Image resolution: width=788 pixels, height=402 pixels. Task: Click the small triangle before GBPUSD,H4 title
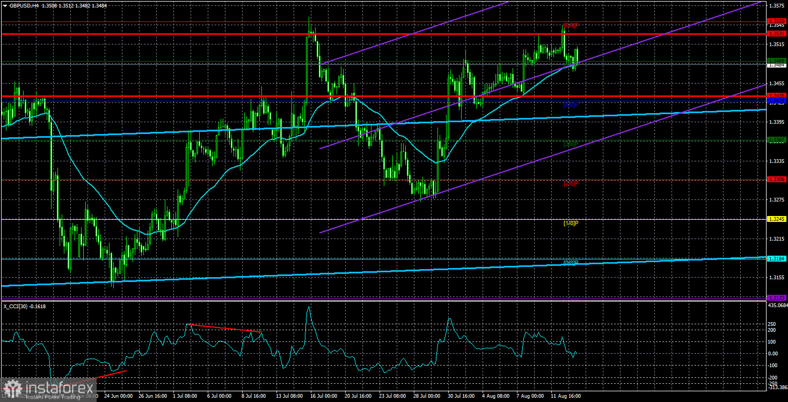pyautogui.click(x=5, y=5)
